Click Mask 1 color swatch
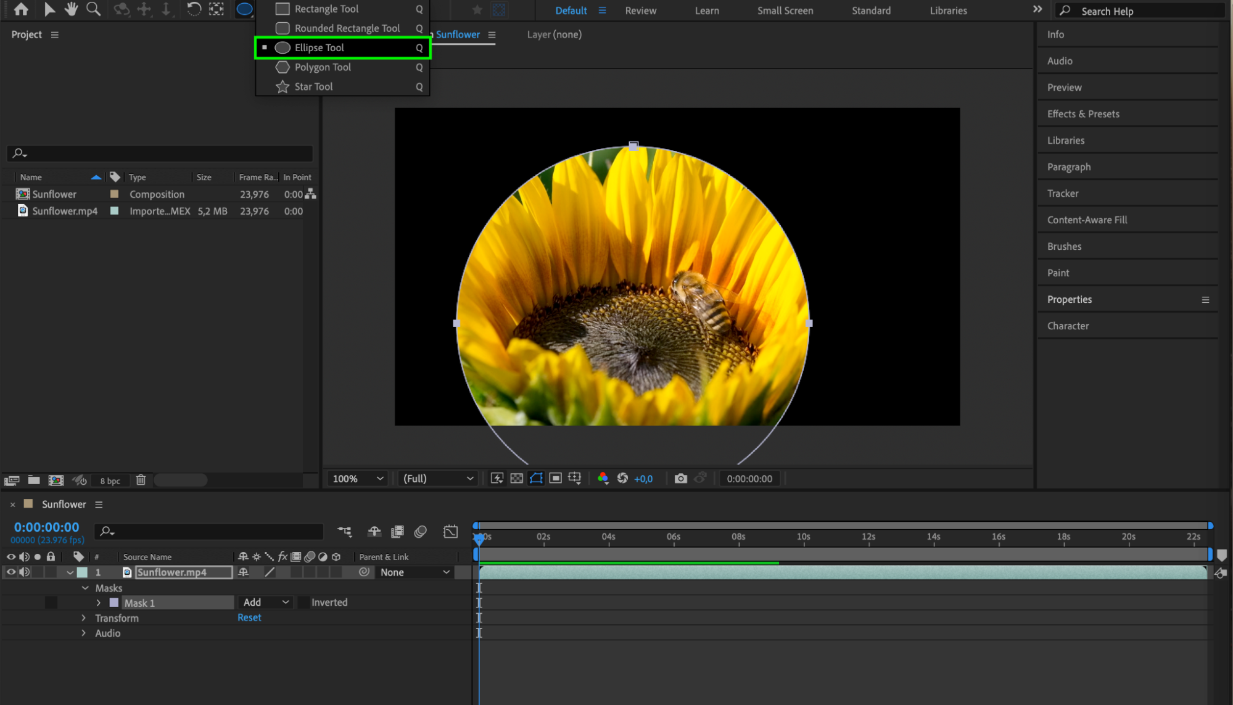This screenshot has height=705, width=1233. coord(114,603)
